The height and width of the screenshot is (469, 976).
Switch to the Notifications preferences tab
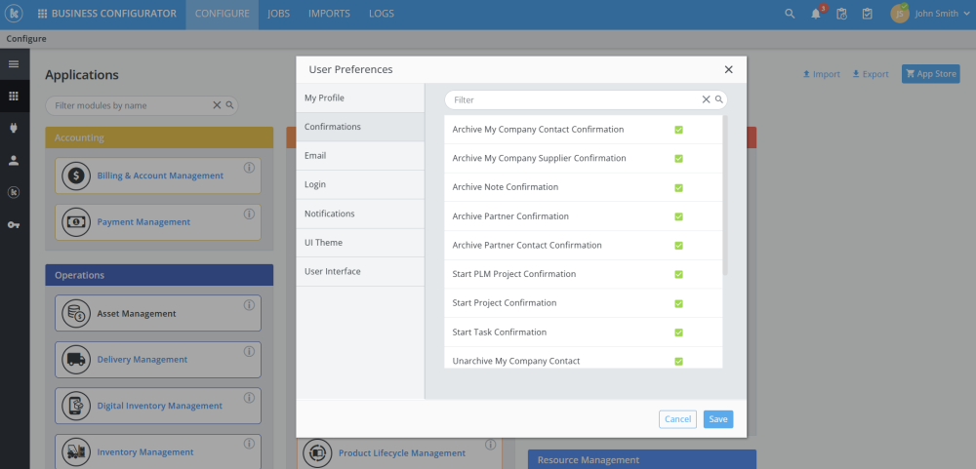pyautogui.click(x=330, y=214)
